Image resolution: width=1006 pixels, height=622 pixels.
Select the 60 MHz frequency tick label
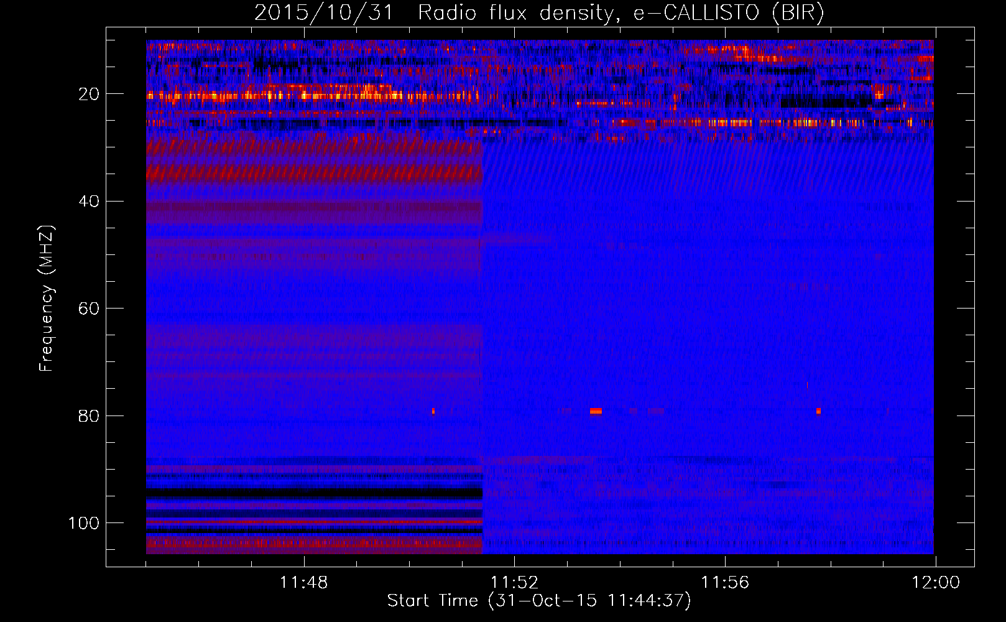click(x=90, y=309)
